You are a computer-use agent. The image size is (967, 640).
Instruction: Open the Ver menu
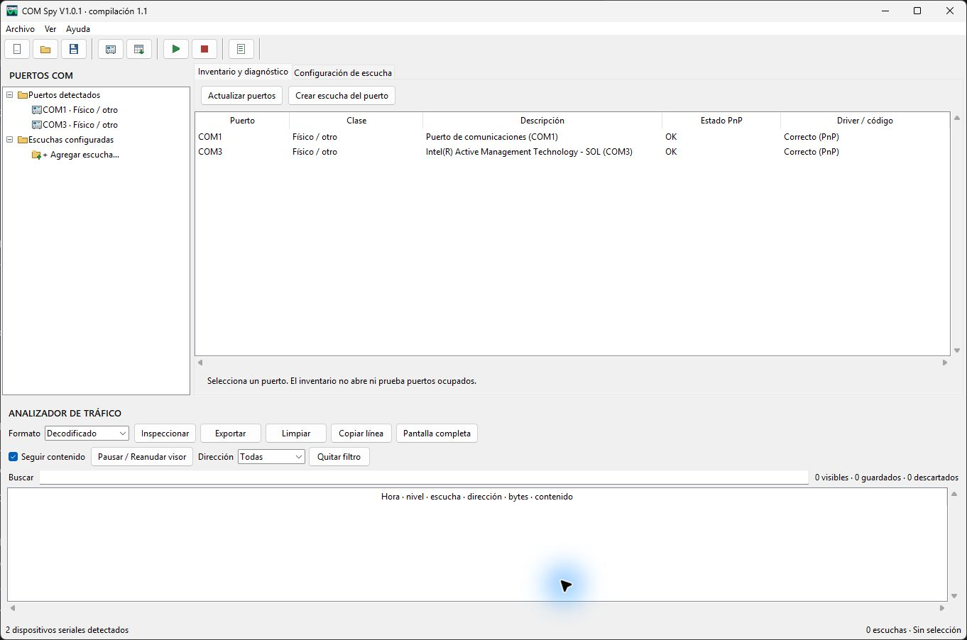50,29
